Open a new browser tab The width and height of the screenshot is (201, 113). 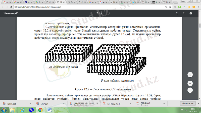click(x=175, y=2)
